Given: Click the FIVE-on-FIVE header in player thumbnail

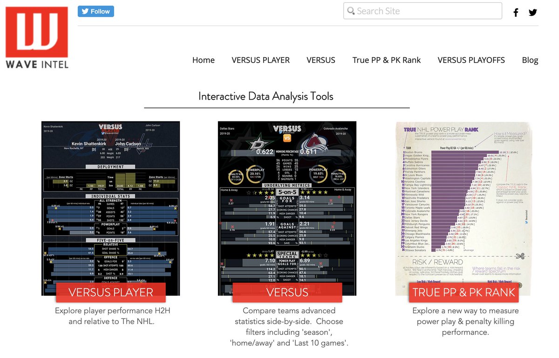Looking at the screenshot, I should 111,240.
